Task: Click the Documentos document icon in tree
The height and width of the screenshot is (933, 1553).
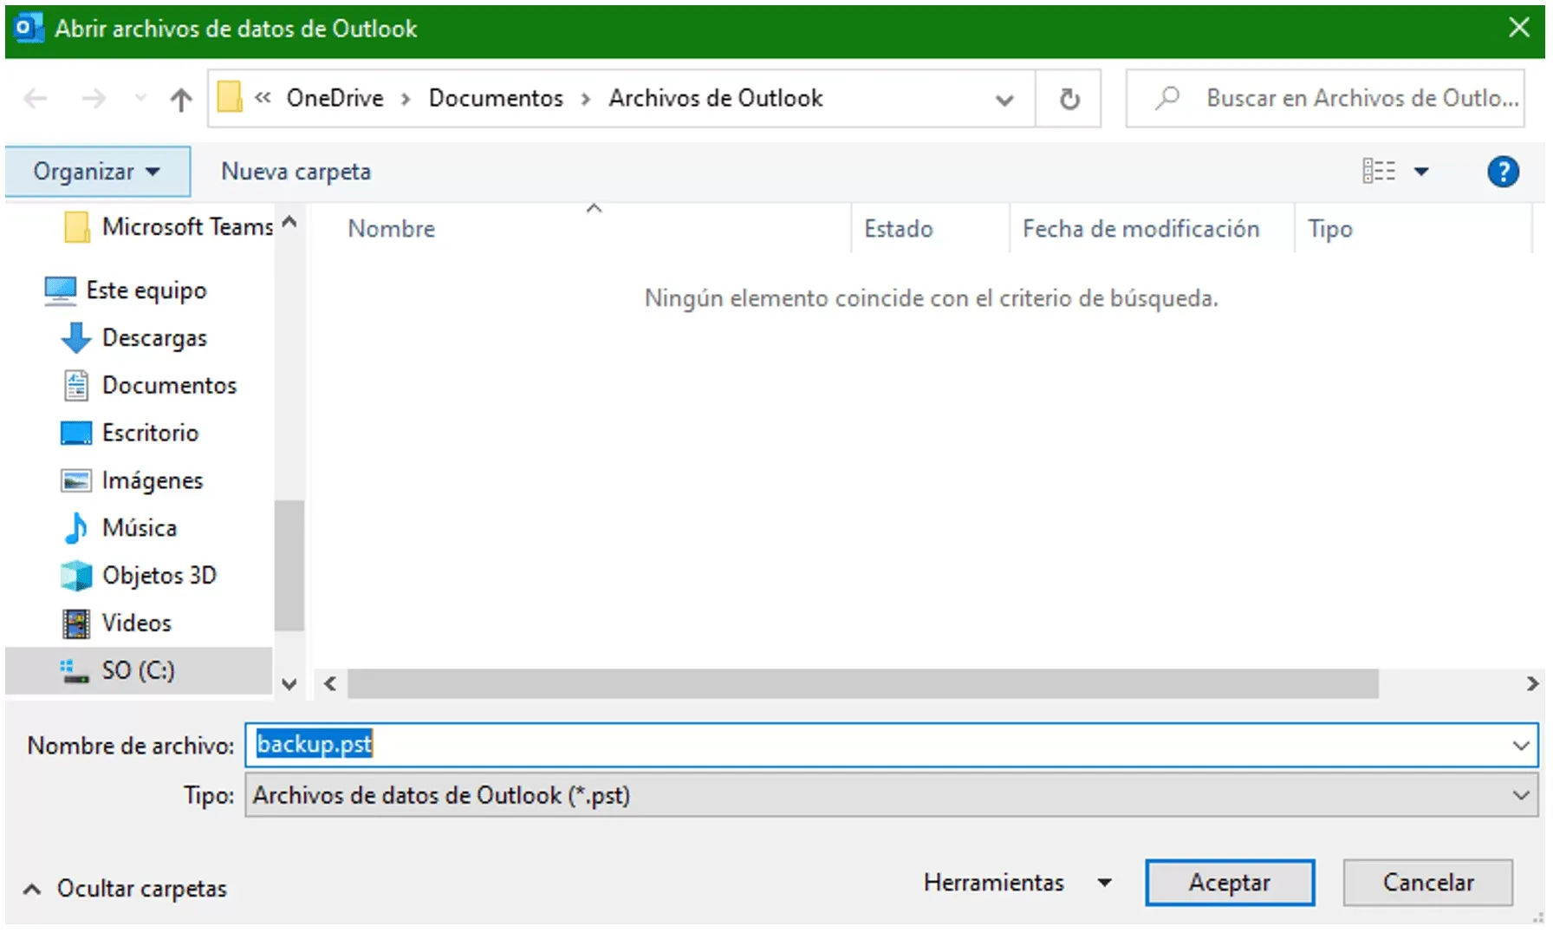Action: tap(76, 385)
